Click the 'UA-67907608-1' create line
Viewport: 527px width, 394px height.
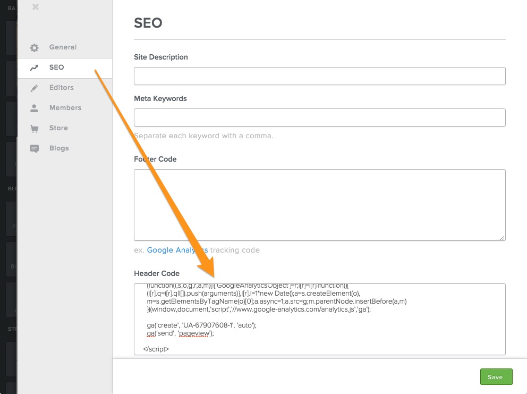(x=202, y=325)
